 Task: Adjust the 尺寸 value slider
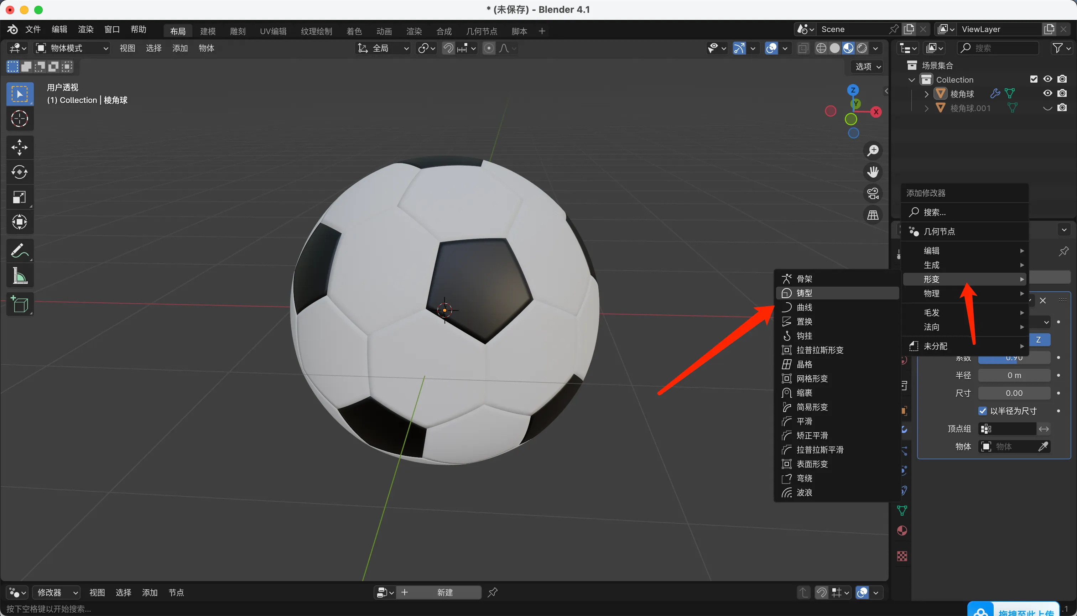[1014, 393]
